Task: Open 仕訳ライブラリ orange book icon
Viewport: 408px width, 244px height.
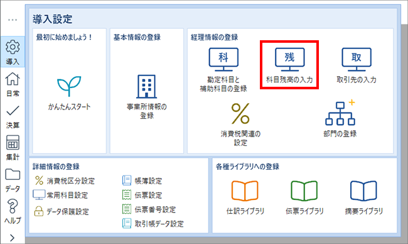Action: [245, 191]
